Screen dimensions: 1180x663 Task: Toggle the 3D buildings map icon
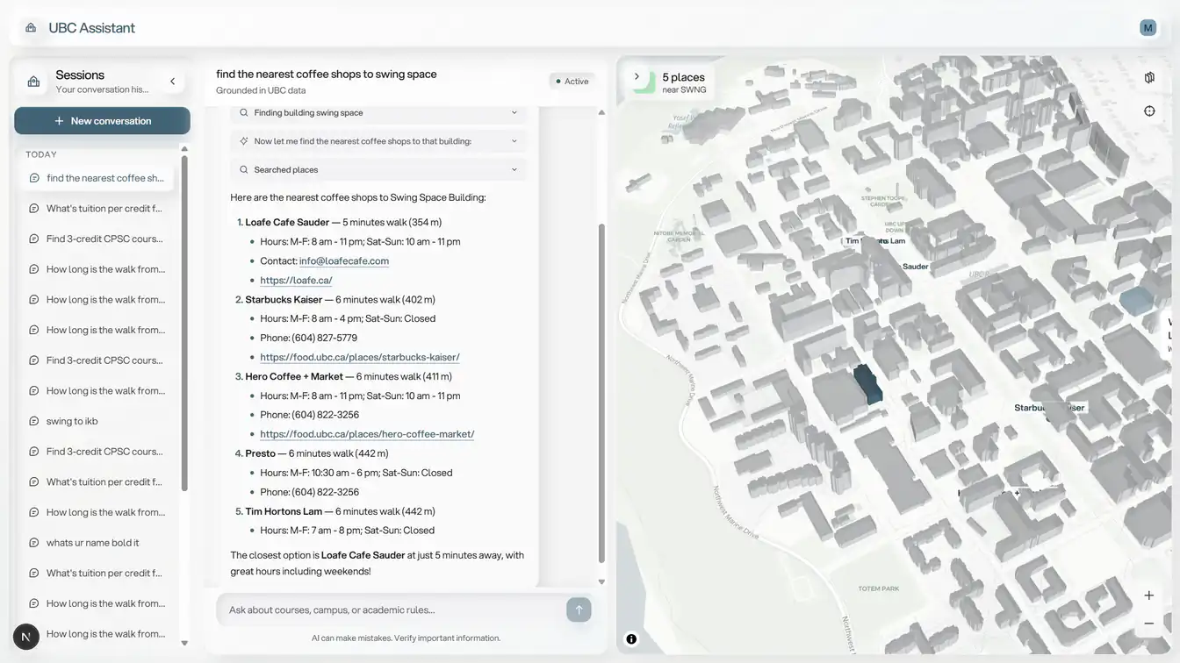1149,78
